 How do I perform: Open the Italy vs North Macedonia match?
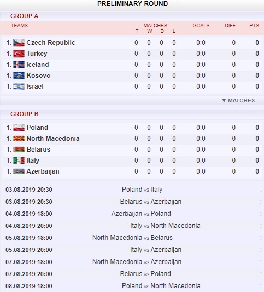point(165,226)
